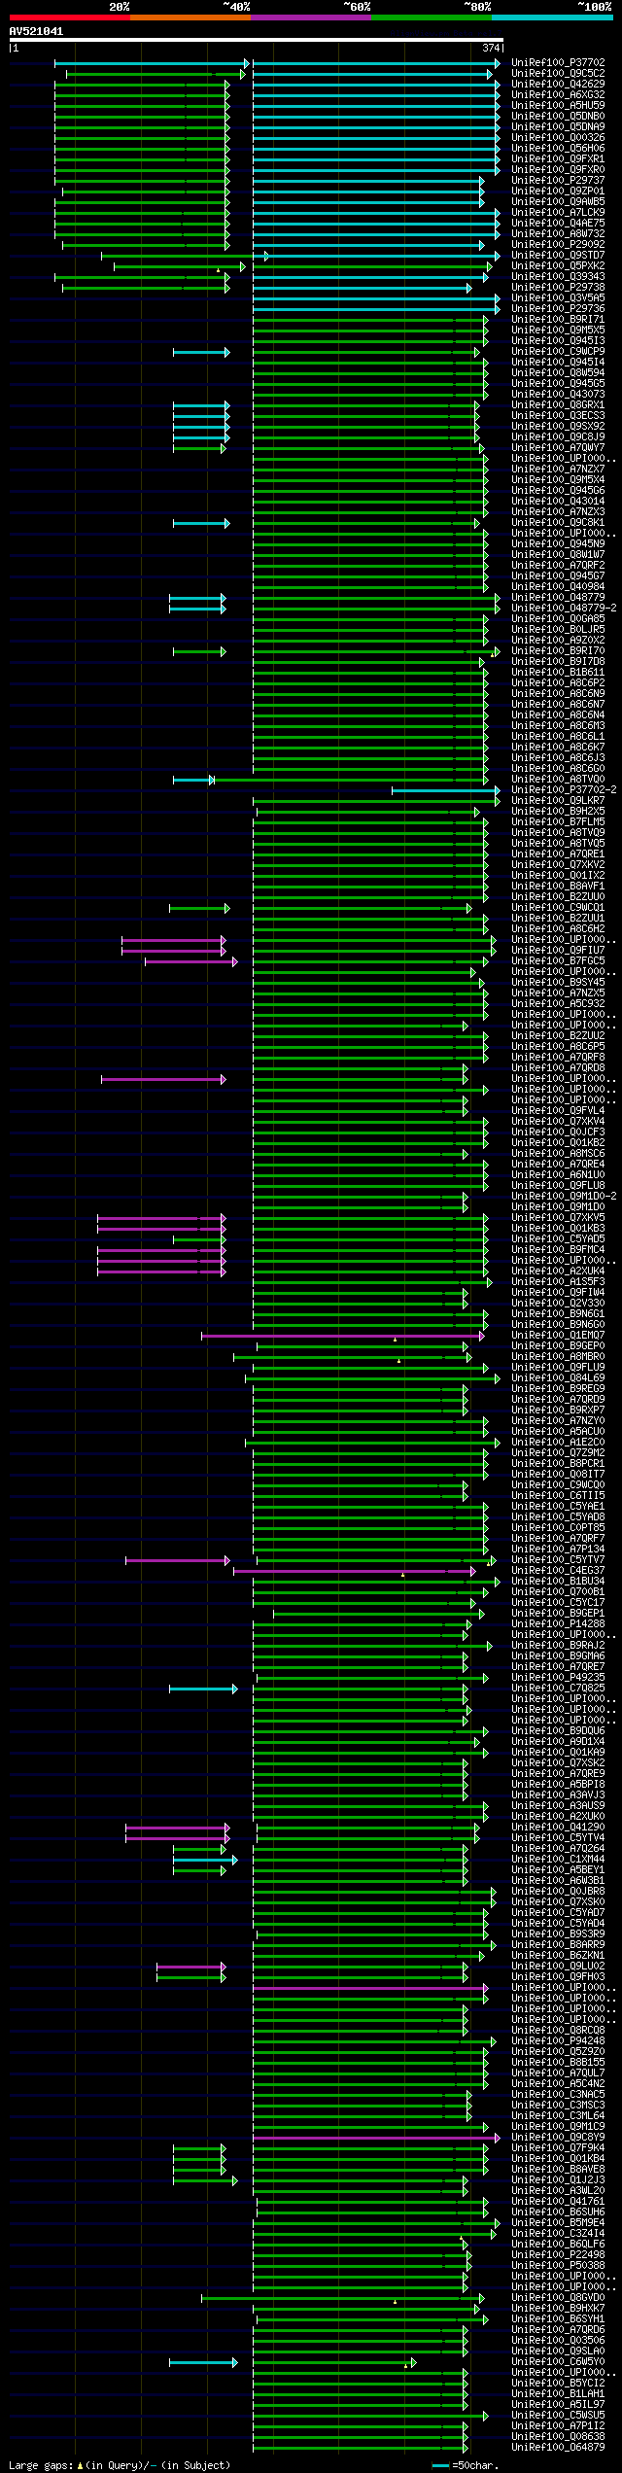Viewport: 622px width, 2473px height.
Task: Select the UniRef100_Q9ZP01 label
Action: pyautogui.click(x=558, y=191)
